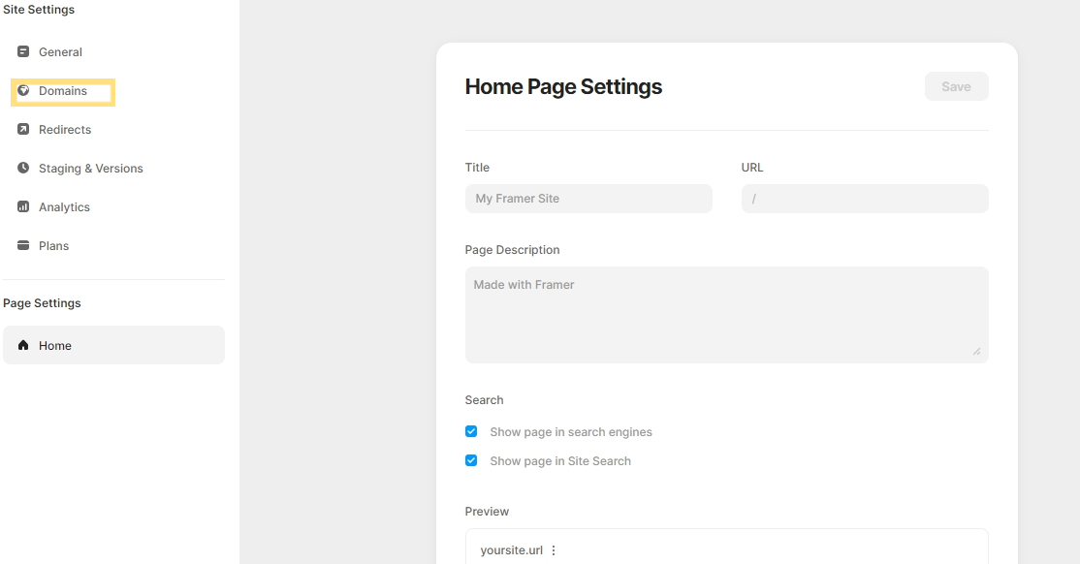
Task: Untick the box for Show page in Site Search
Action: coord(471,460)
